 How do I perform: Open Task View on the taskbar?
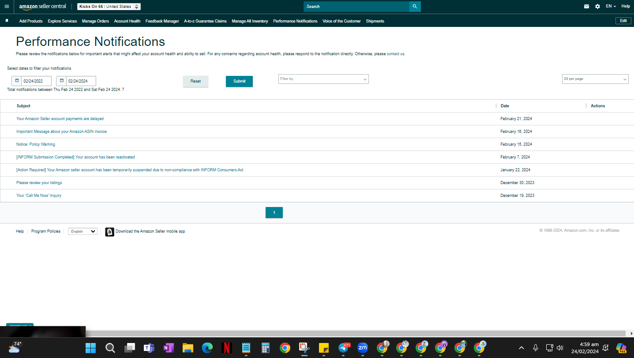point(129,348)
